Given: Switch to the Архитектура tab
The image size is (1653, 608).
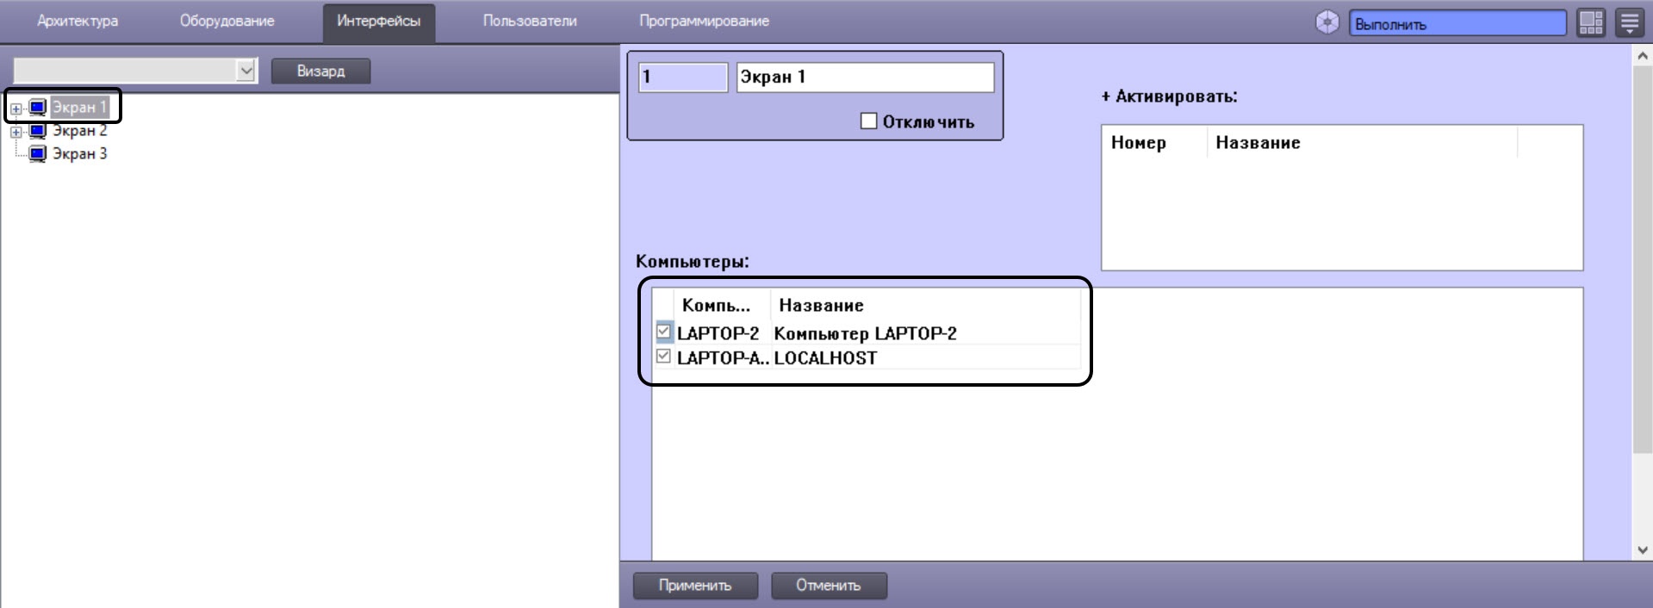Looking at the screenshot, I should point(78,21).
